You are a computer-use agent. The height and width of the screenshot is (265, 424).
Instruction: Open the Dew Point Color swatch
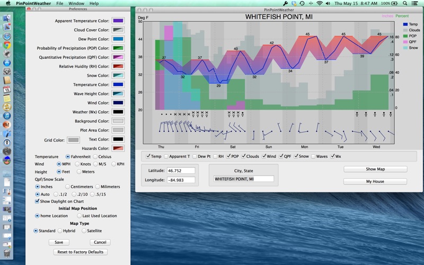[x=118, y=39]
